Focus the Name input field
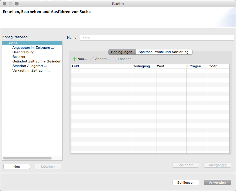The image size is (236, 191). tap(157, 38)
